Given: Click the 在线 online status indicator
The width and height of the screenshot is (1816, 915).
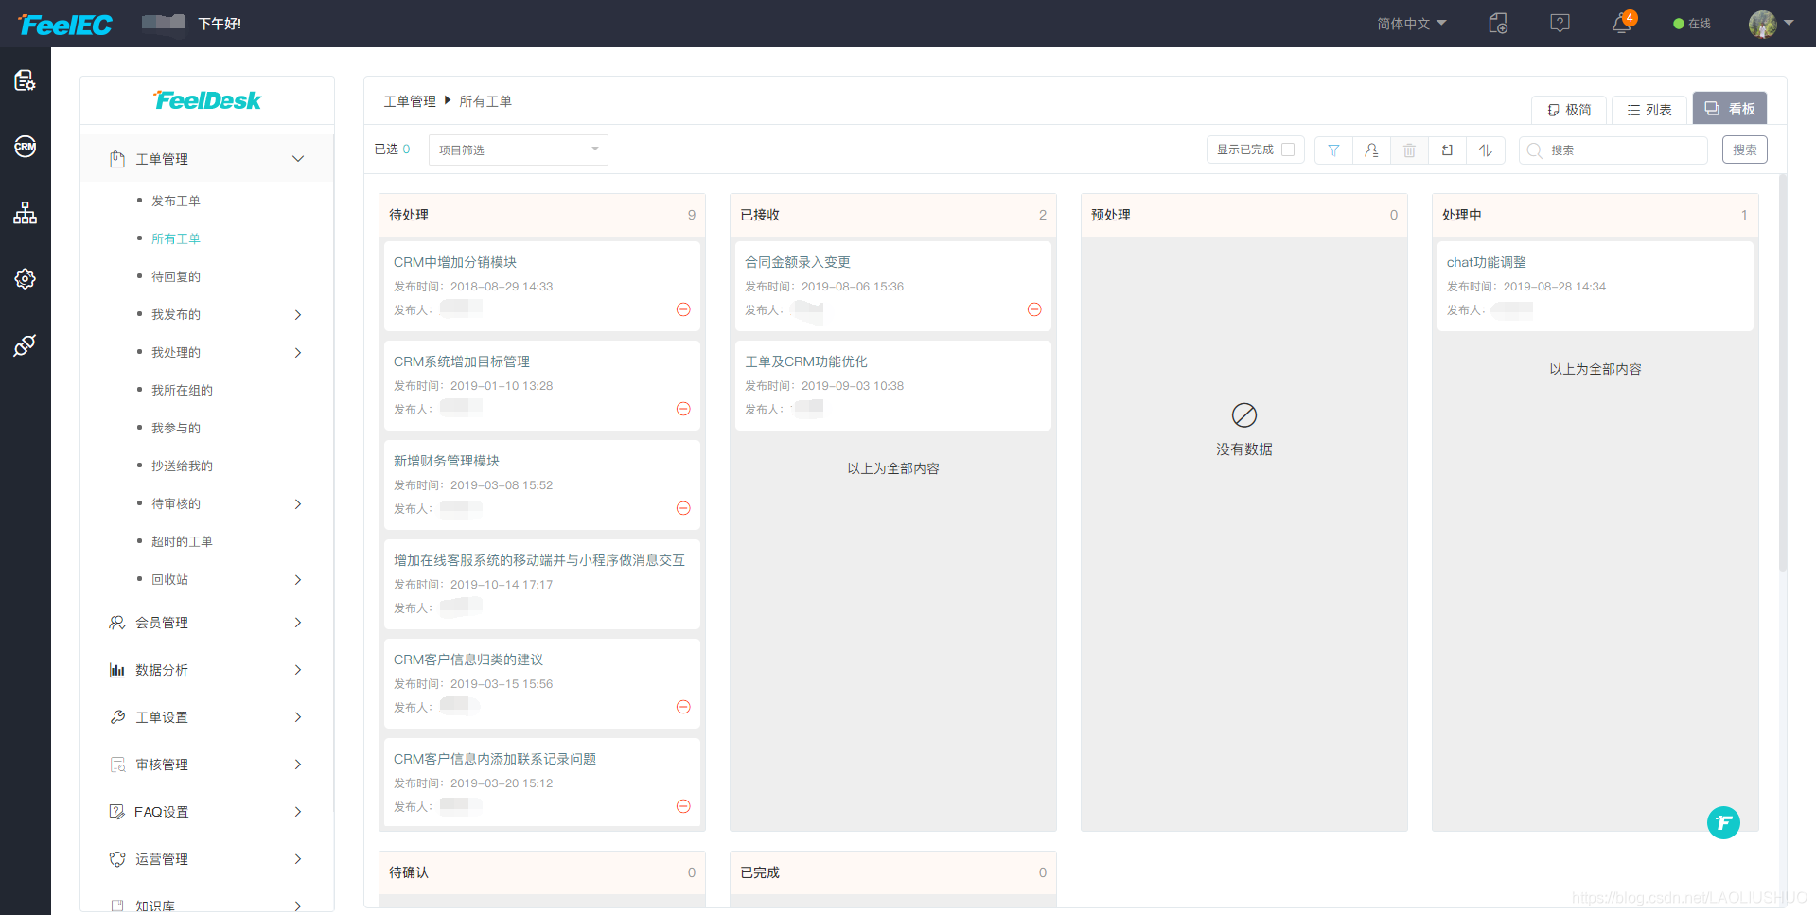Looking at the screenshot, I should [x=1692, y=24].
